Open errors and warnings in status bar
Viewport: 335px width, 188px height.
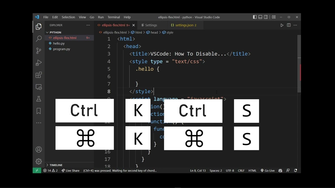pyautogui.click(x=50, y=171)
